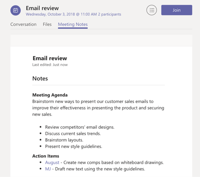The height and width of the screenshot is (177, 200).
Task: Click the Notes section heading
Action: click(40, 78)
